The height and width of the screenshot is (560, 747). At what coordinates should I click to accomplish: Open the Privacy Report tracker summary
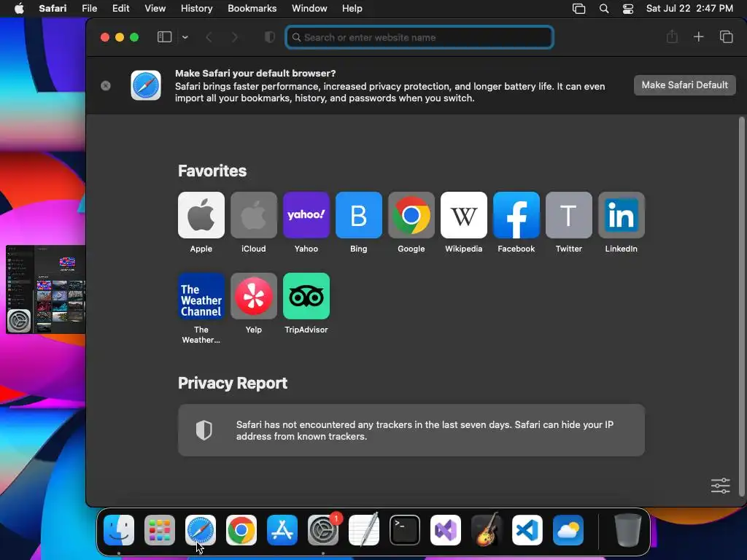(411, 430)
